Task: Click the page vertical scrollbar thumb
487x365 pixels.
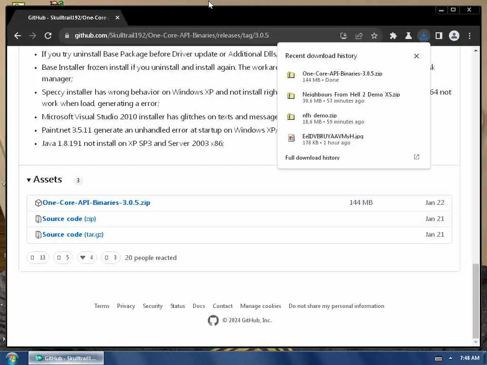Action: (476, 301)
